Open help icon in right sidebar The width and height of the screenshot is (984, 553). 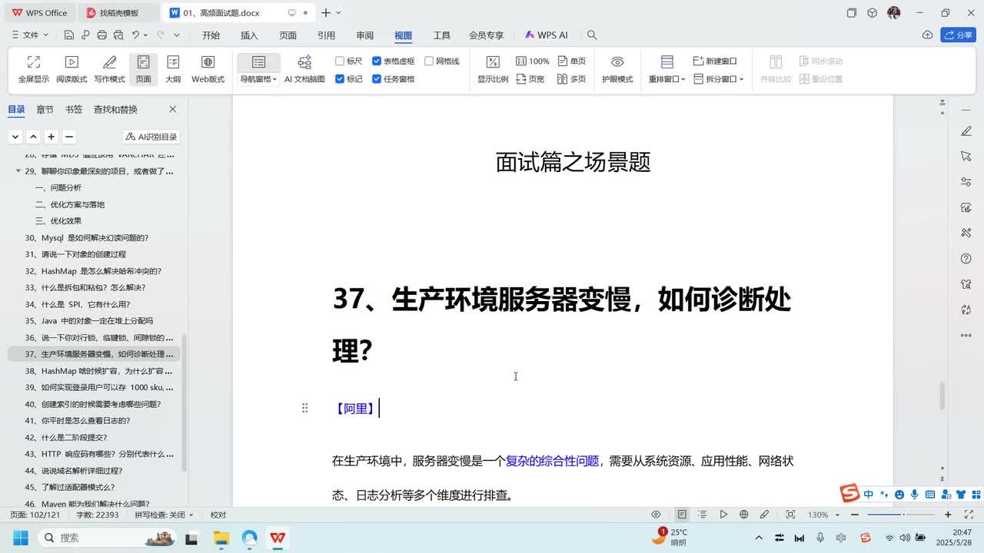click(966, 259)
